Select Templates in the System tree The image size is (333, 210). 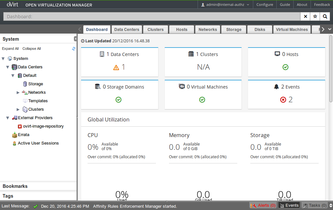click(x=38, y=101)
